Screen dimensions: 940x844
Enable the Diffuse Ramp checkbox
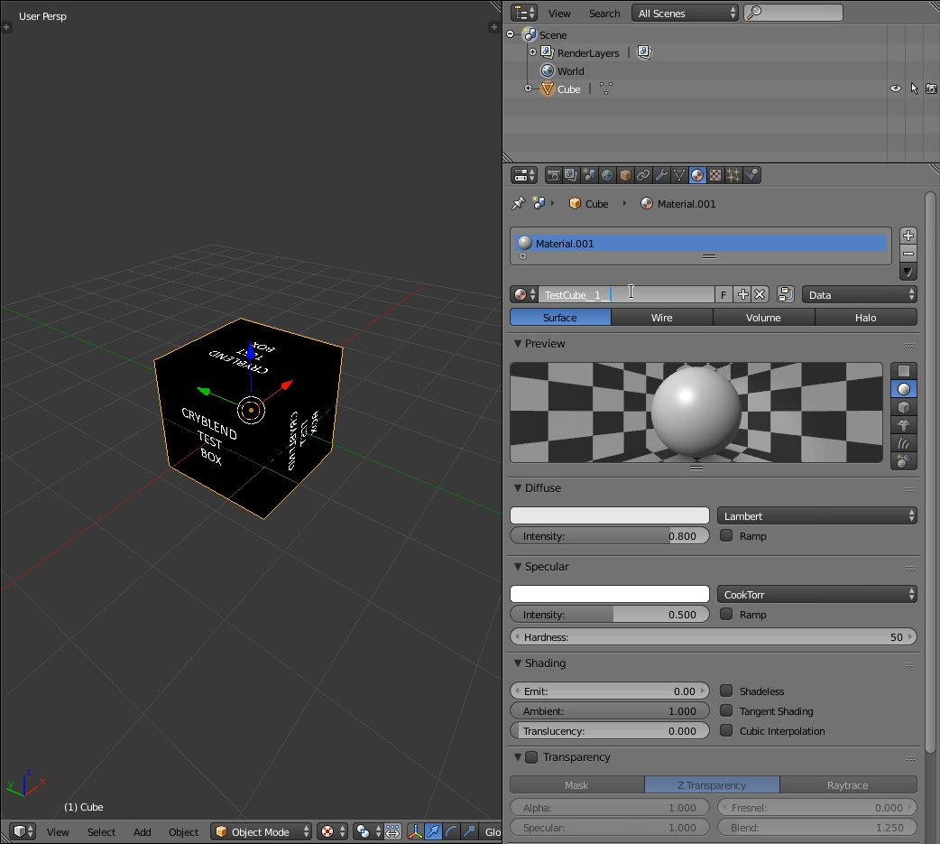tap(726, 535)
